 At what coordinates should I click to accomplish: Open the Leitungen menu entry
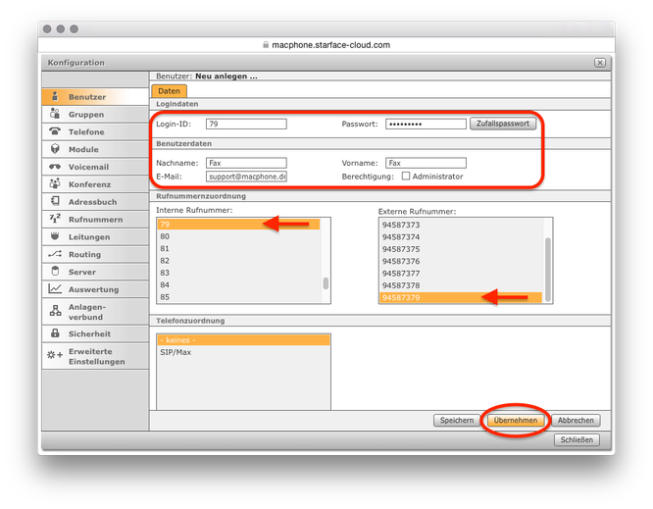[x=95, y=236]
